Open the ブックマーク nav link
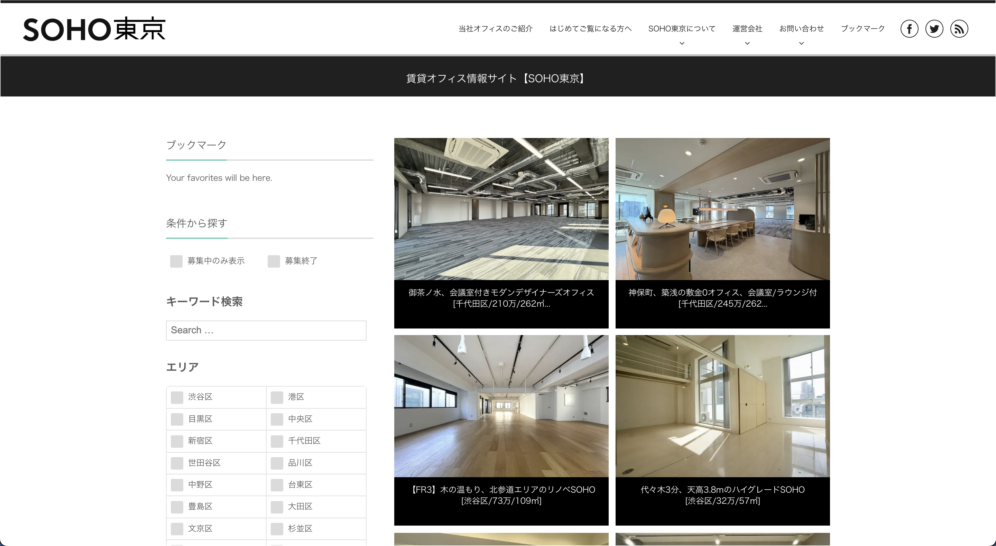The image size is (996, 546). pyautogui.click(x=863, y=29)
